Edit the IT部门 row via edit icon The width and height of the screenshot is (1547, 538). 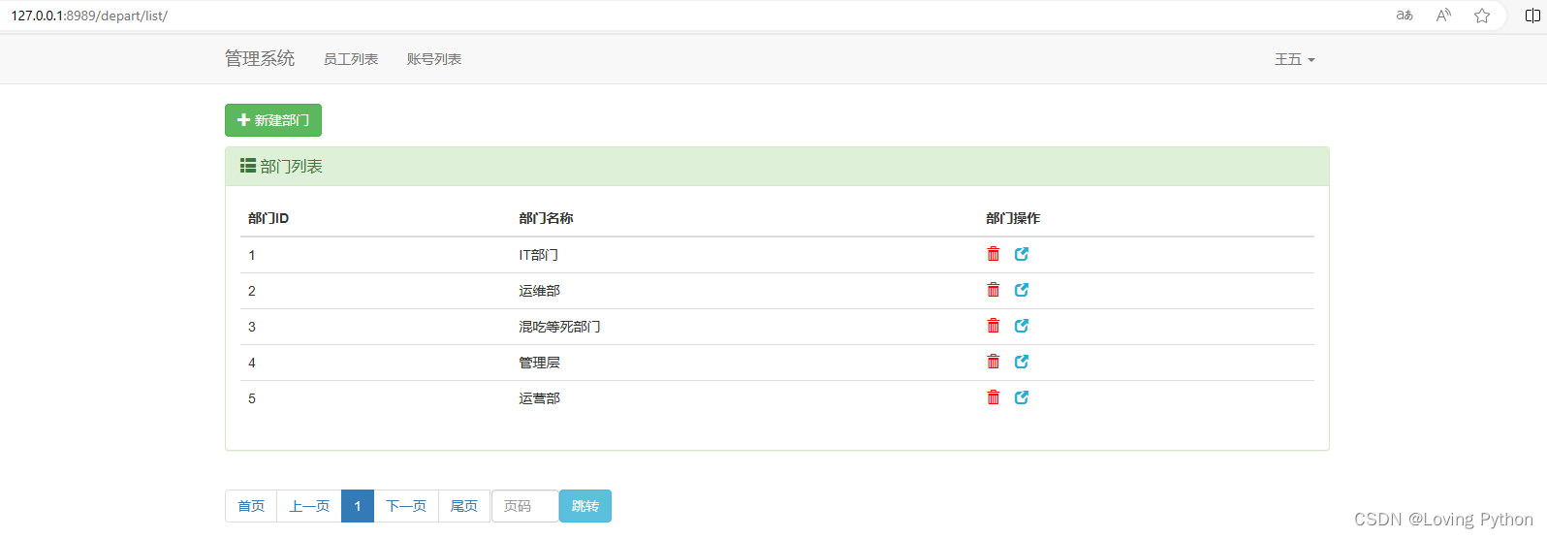pyautogui.click(x=1022, y=254)
